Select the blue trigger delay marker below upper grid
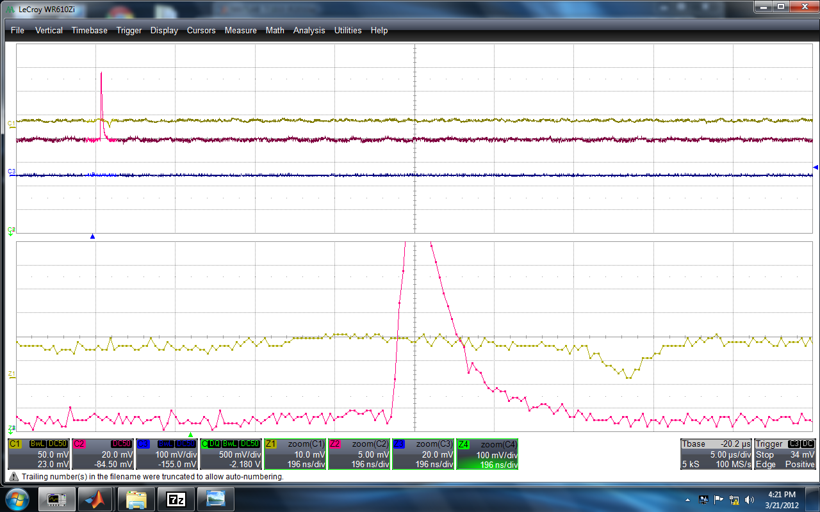This screenshot has width=820, height=512. (92, 236)
